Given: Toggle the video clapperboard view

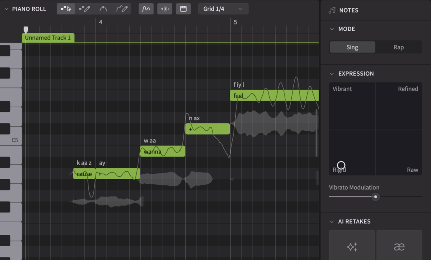Looking at the screenshot, I should [183, 9].
